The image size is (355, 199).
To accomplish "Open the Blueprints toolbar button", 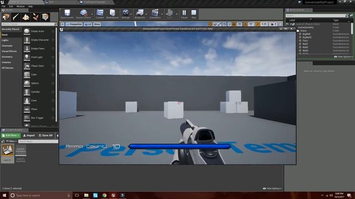I will [140, 14].
